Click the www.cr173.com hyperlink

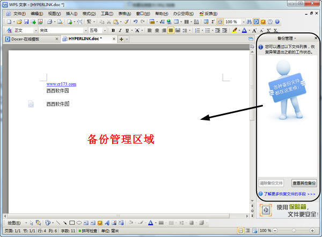(x=61, y=84)
